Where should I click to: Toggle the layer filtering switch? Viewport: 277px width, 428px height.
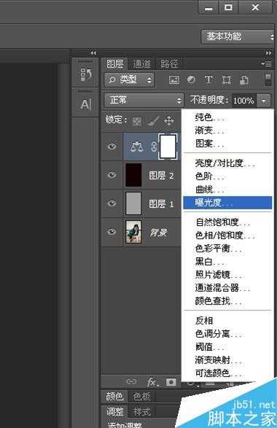(268, 80)
